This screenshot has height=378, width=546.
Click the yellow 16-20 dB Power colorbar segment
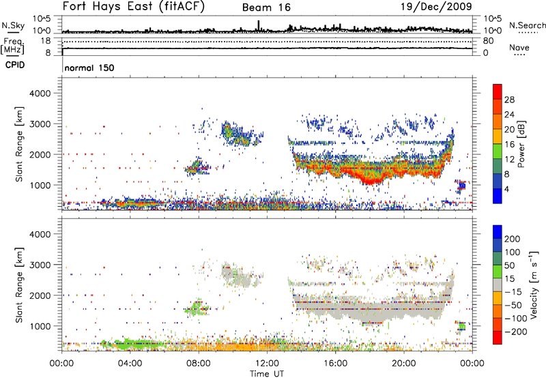[x=498, y=136]
